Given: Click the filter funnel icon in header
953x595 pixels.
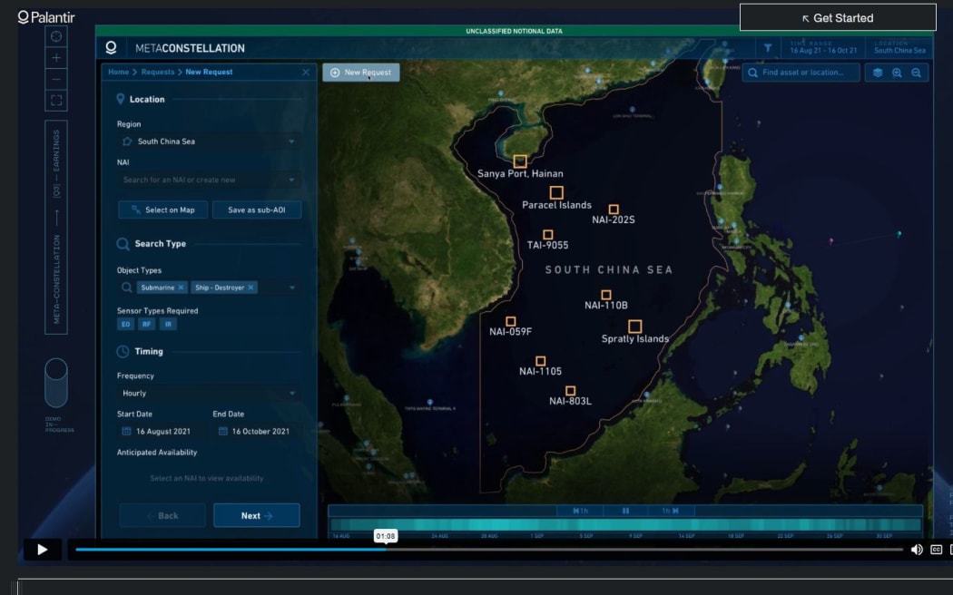Looking at the screenshot, I should (x=768, y=48).
